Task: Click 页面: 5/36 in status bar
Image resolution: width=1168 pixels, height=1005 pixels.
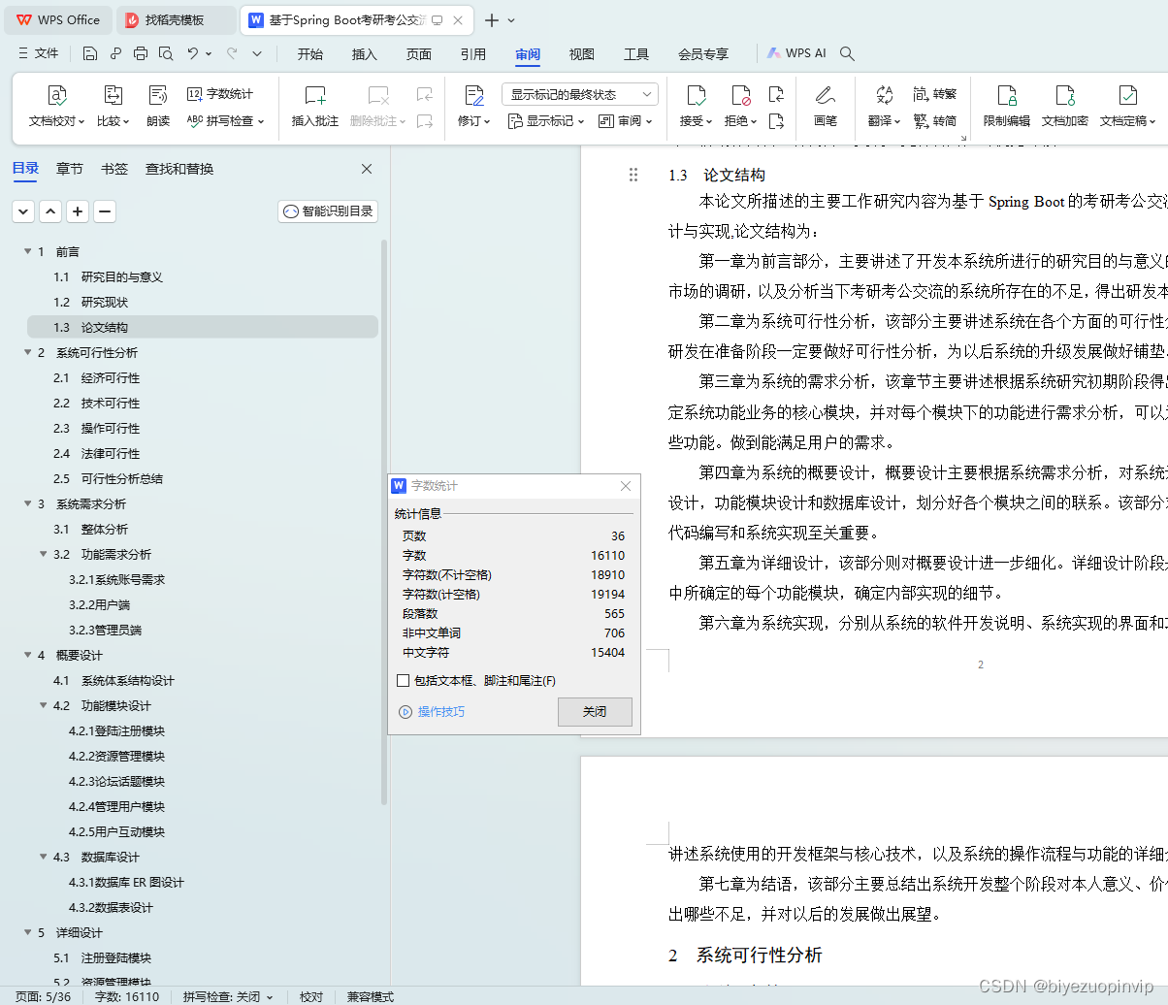Action: [x=43, y=996]
